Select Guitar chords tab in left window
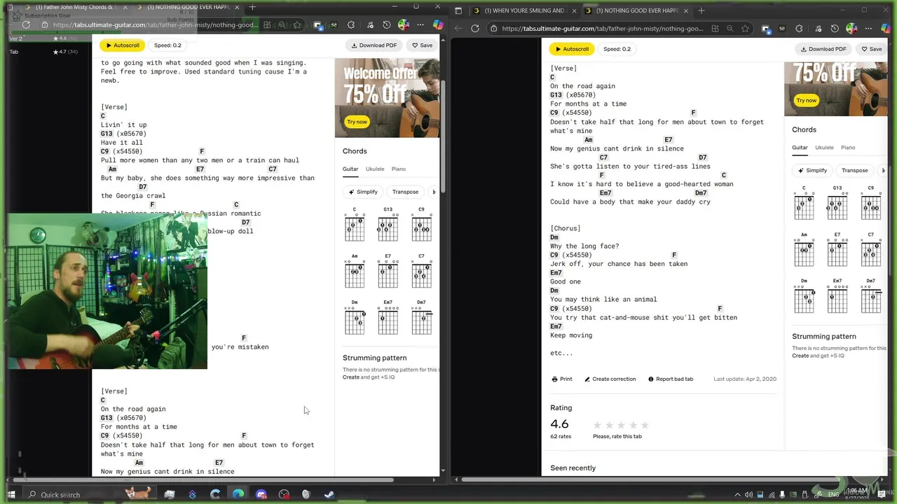 pyautogui.click(x=350, y=169)
